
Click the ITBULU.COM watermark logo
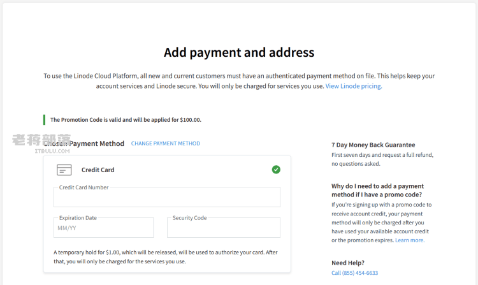42,143
